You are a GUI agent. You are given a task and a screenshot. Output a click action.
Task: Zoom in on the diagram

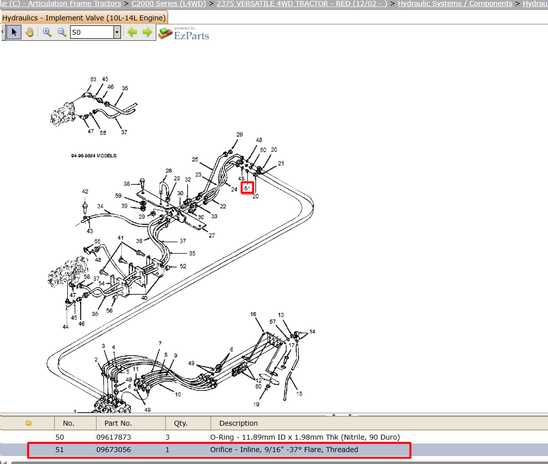(x=47, y=32)
